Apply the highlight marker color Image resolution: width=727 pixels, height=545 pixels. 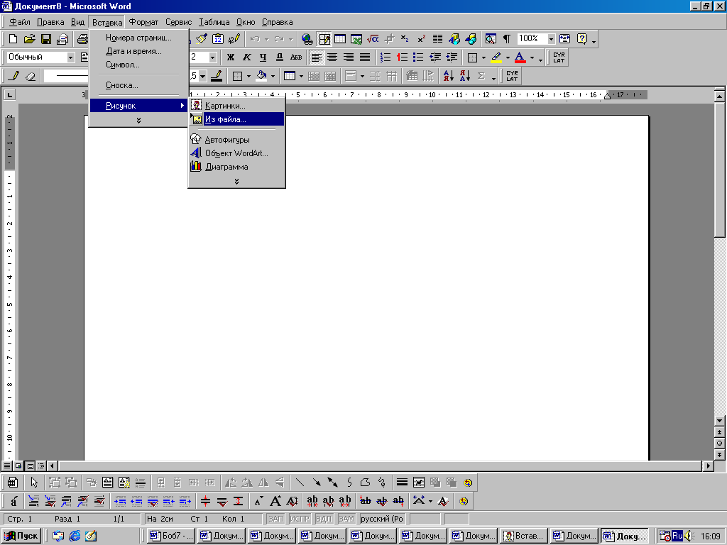coord(496,57)
